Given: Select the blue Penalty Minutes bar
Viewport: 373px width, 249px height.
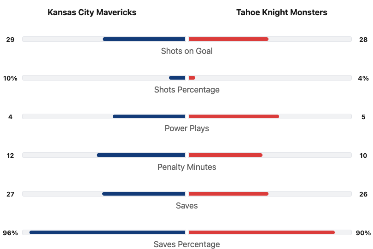Looking at the screenshot, I should coord(141,155).
